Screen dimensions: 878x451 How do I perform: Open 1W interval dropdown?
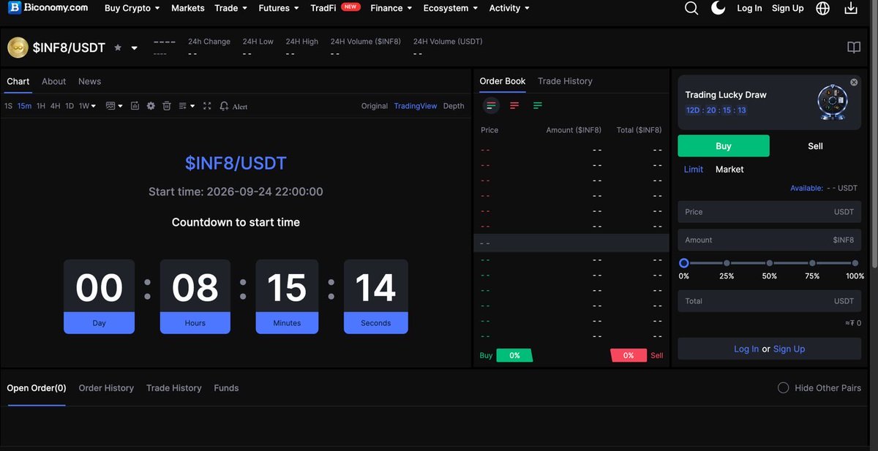pos(87,106)
